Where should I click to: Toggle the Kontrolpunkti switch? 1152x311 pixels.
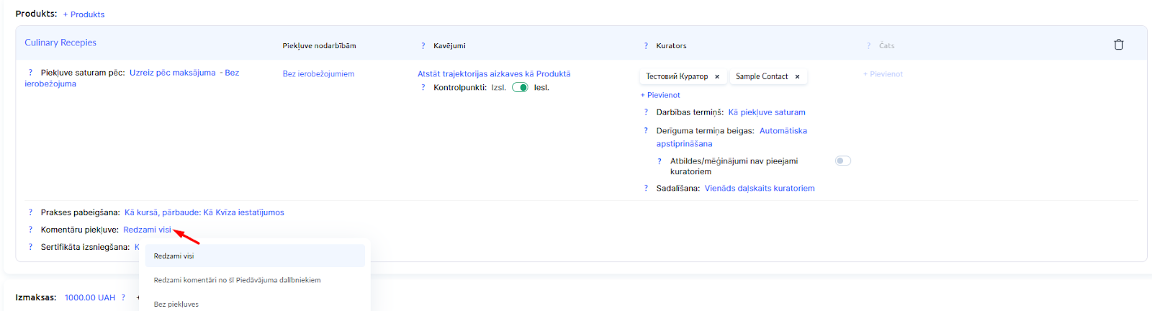pos(520,88)
